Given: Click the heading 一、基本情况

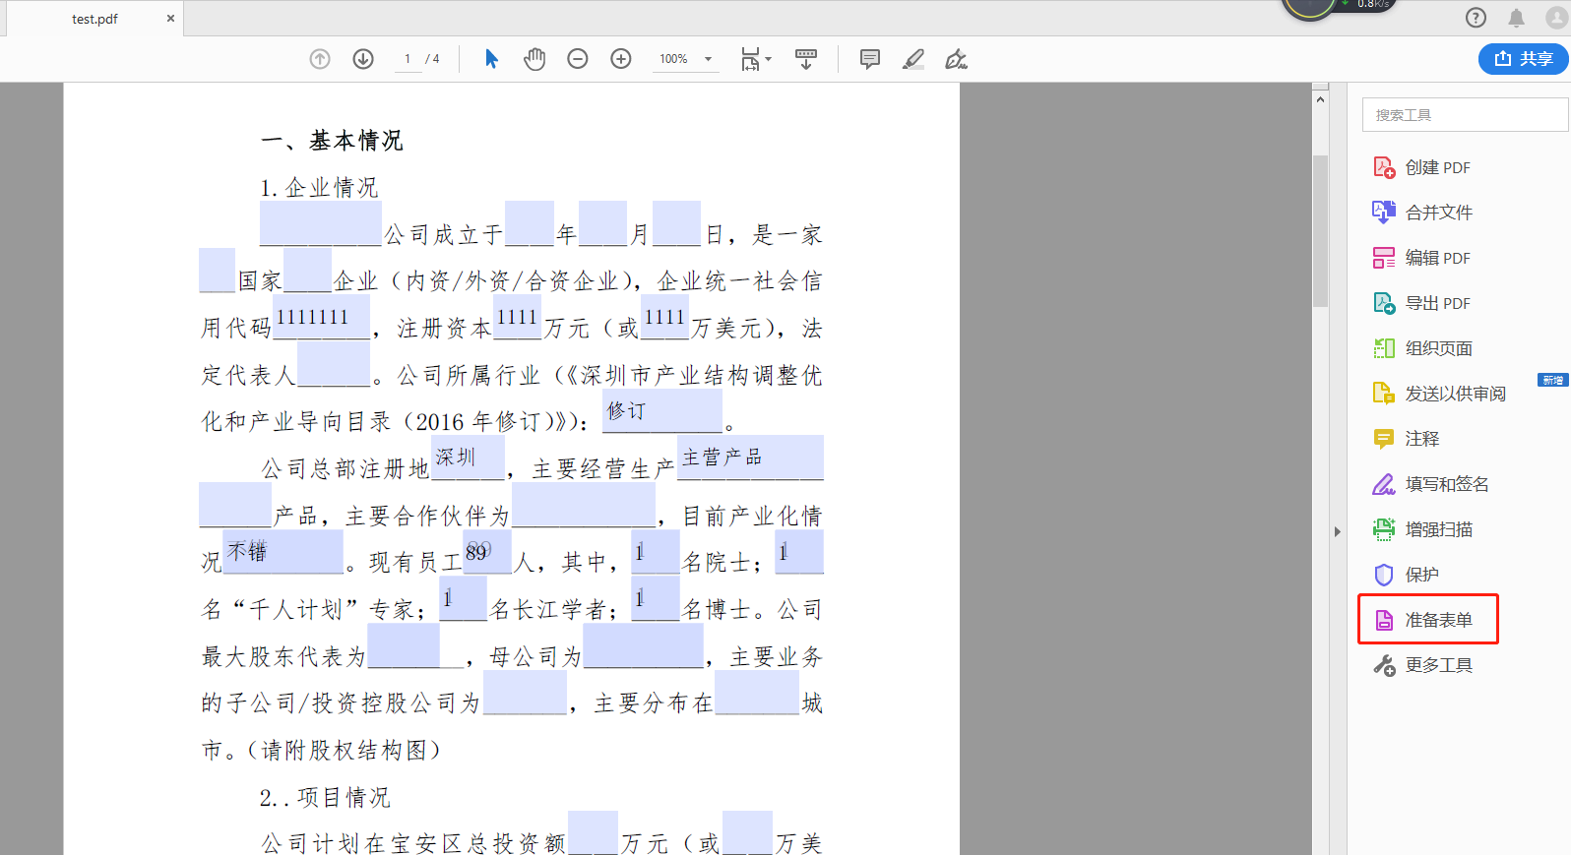Looking at the screenshot, I should [332, 141].
